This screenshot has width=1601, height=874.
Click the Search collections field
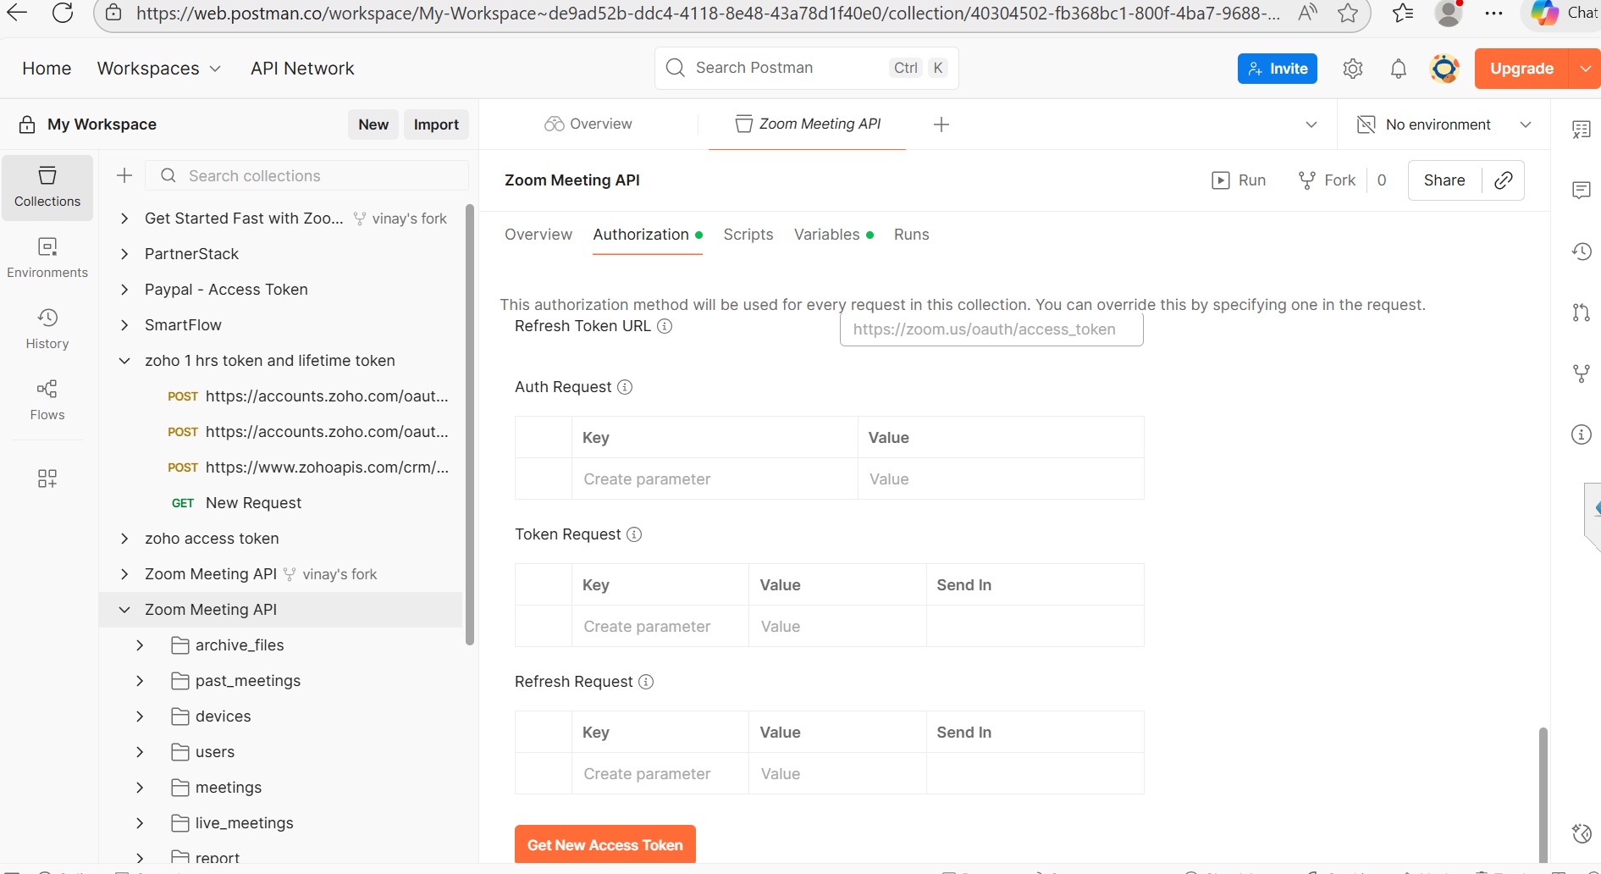307,175
